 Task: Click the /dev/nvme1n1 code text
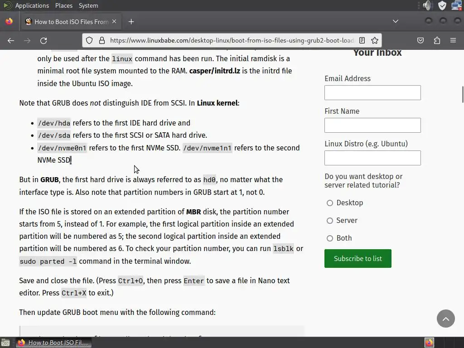tap(207, 148)
